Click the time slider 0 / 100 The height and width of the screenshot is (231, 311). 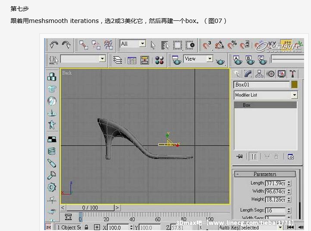click(x=90, y=208)
